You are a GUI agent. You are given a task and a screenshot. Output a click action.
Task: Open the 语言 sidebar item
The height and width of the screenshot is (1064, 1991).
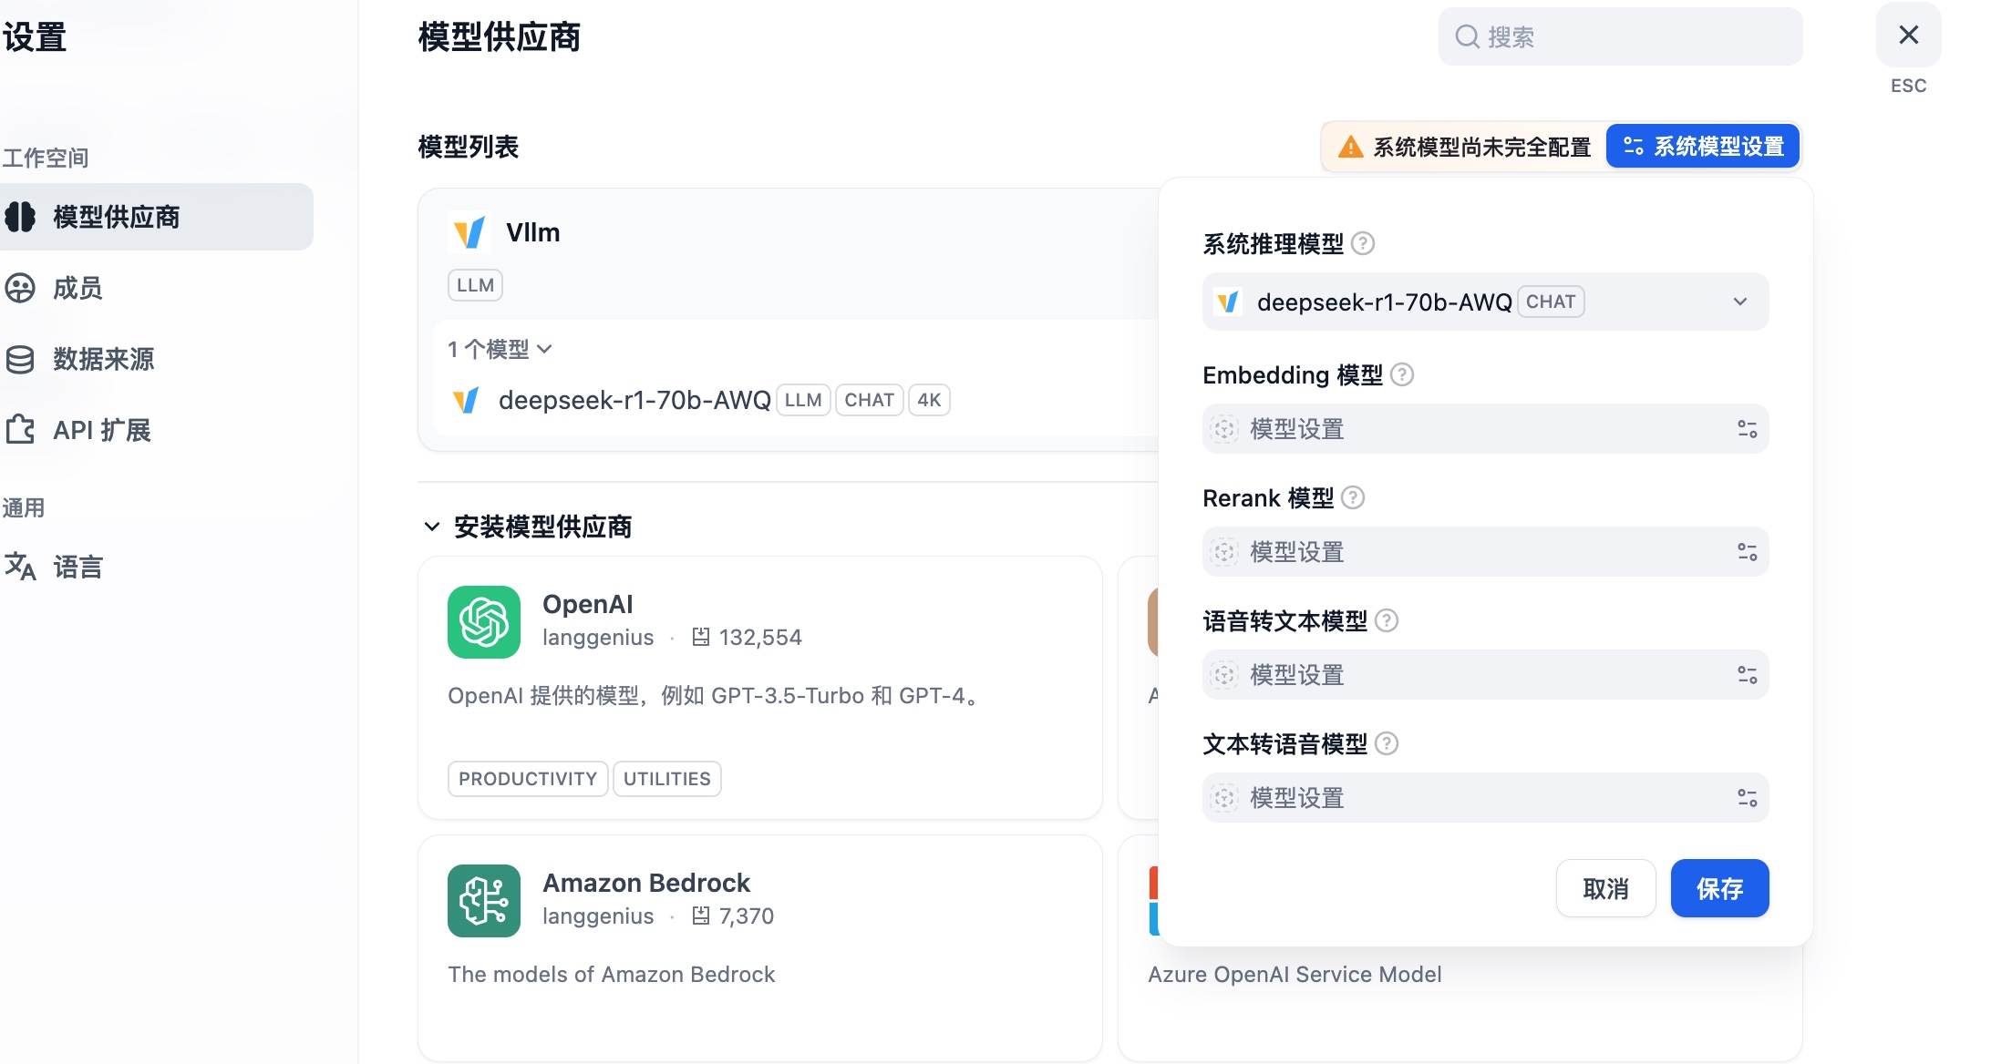pos(156,567)
